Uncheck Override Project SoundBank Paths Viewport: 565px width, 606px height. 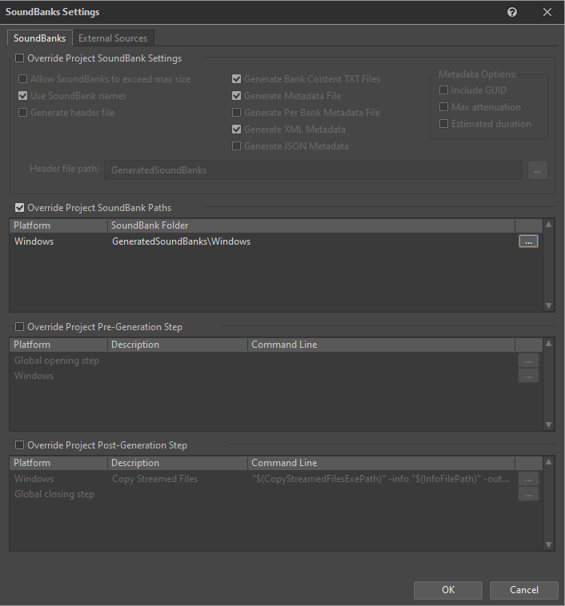(19, 208)
